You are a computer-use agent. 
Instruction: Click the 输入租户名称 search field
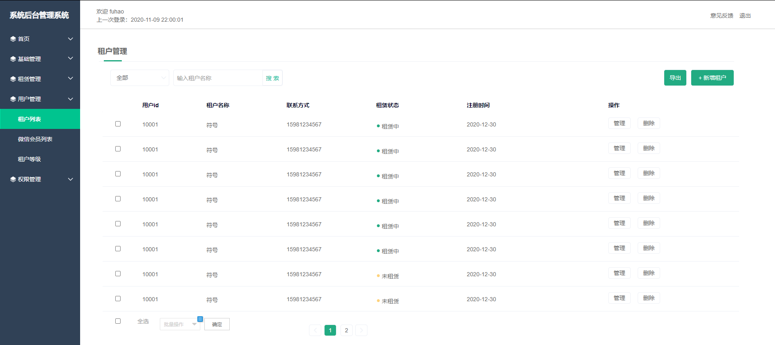coord(218,78)
